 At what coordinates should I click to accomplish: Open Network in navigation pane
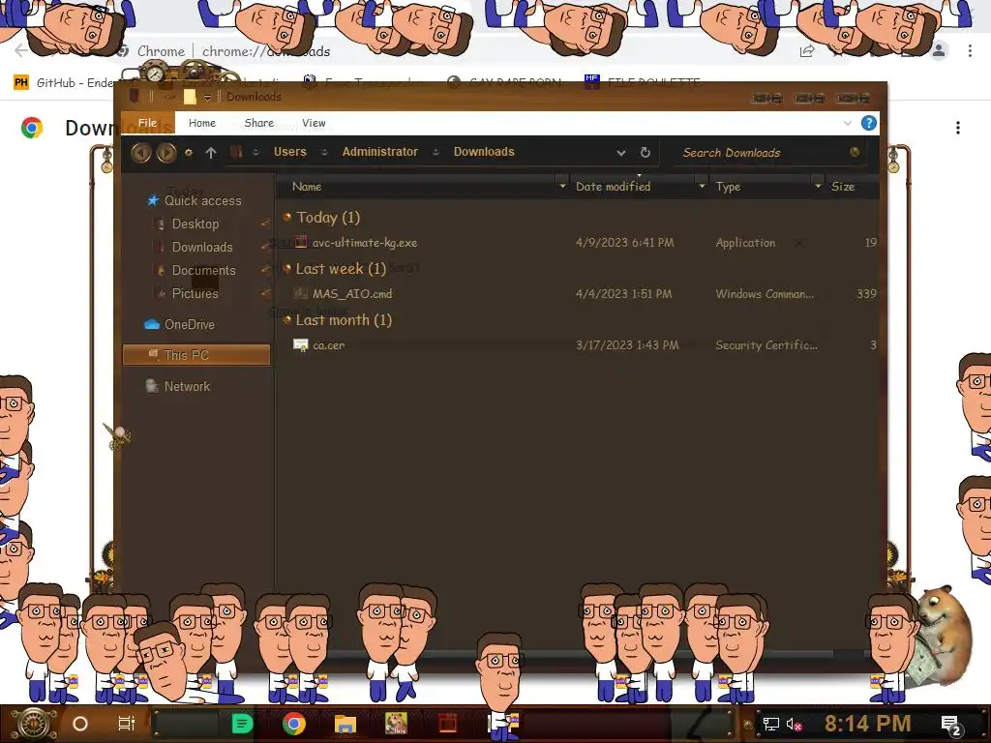(x=187, y=387)
